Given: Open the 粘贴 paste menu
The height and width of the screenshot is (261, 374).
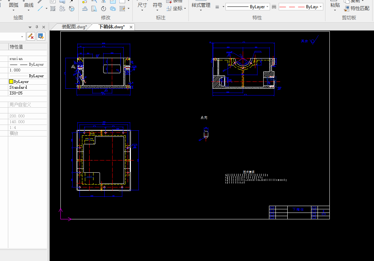Looking at the screenshot, I should tap(335, 6).
